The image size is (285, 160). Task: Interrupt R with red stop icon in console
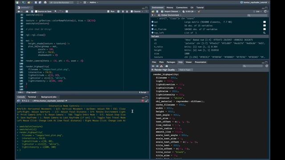click(142, 101)
